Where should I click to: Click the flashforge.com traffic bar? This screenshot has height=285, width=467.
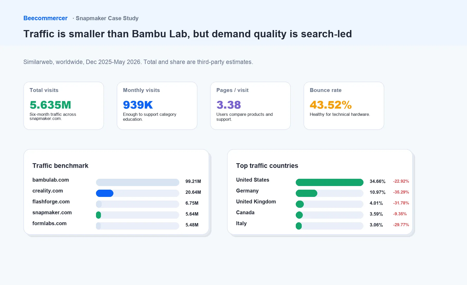[x=138, y=204]
